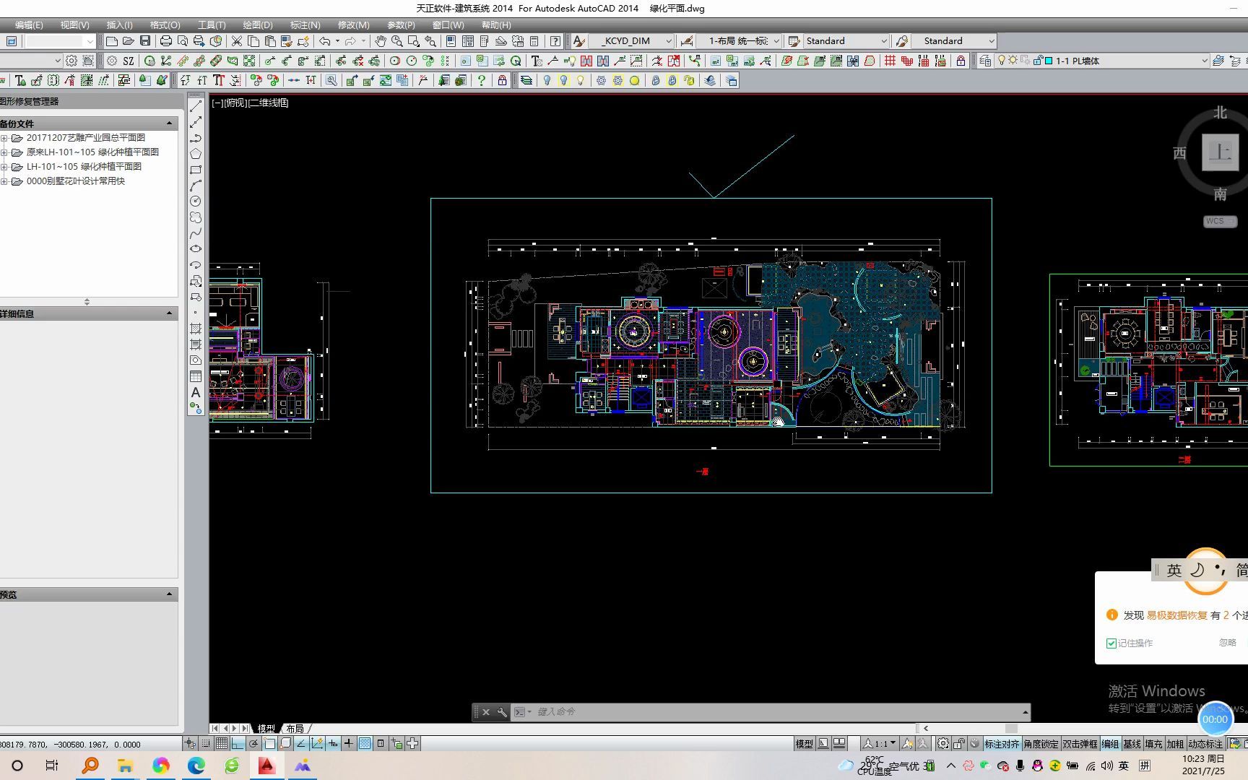Click the View cube top face
This screenshot has height=780, width=1248.
(1220, 152)
